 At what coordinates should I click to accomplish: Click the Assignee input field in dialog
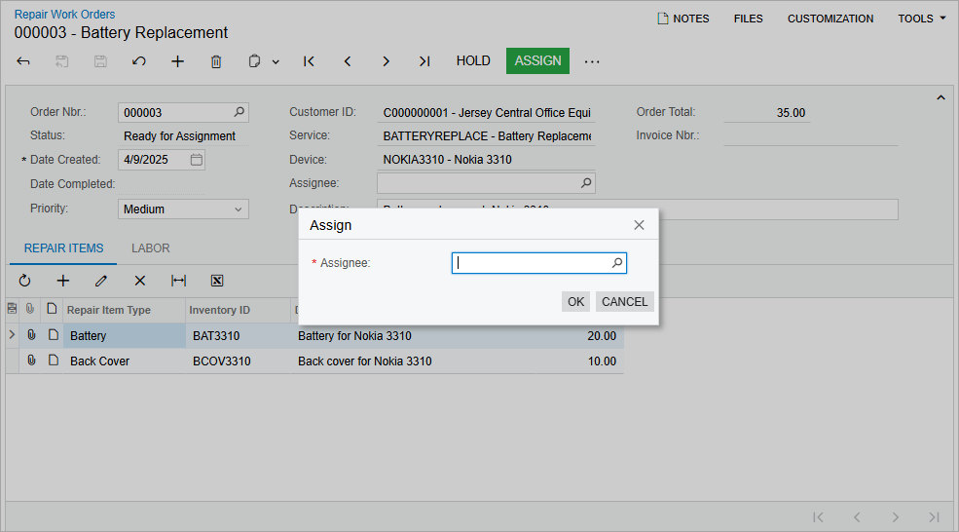[x=531, y=263]
